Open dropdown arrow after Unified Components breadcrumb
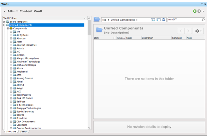The width and height of the screenshot is (207, 136). pyautogui.click(x=137, y=20)
